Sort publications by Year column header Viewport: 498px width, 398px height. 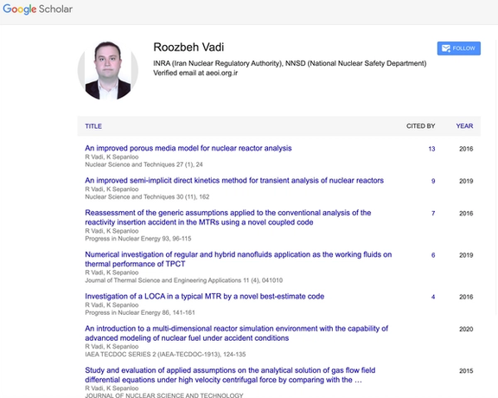pyautogui.click(x=464, y=125)
